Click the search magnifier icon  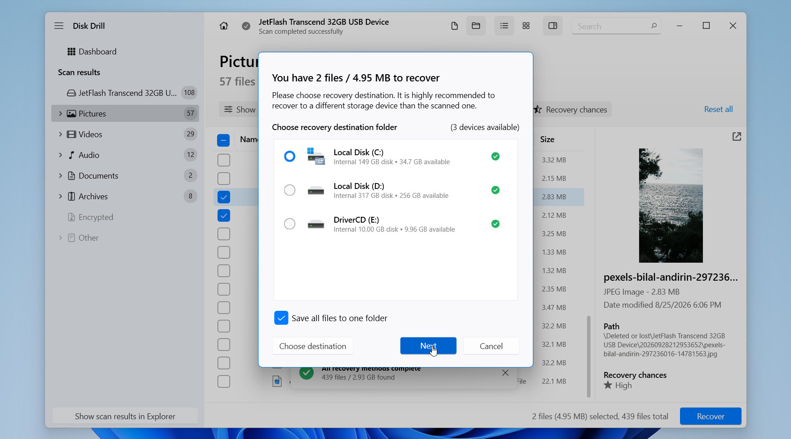click(654, 26)
